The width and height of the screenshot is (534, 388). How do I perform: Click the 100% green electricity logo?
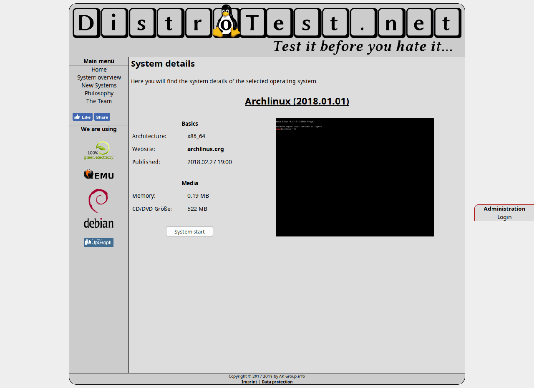98,151
